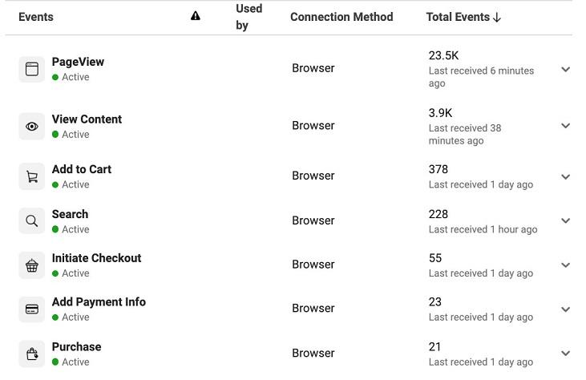Click the Purchase shopping bag icon
This screenshot has width=586, height=380.
pos(32,354)
